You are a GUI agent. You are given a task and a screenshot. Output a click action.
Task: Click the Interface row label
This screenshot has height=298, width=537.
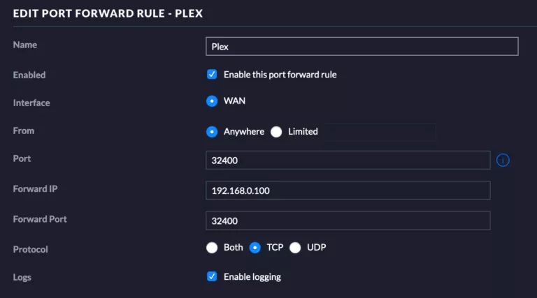click(x=31, y=103)
